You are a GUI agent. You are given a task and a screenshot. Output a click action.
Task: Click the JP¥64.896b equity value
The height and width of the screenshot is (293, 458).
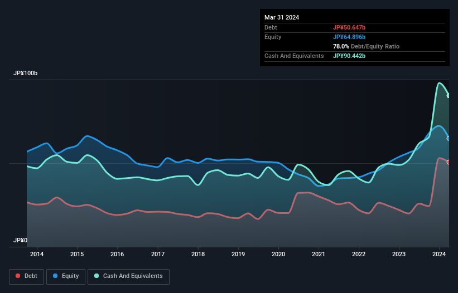(x=349, y=37)
